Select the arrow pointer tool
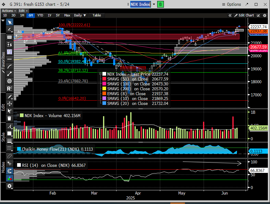Screen dimensions: 270x204 point(9,22)
